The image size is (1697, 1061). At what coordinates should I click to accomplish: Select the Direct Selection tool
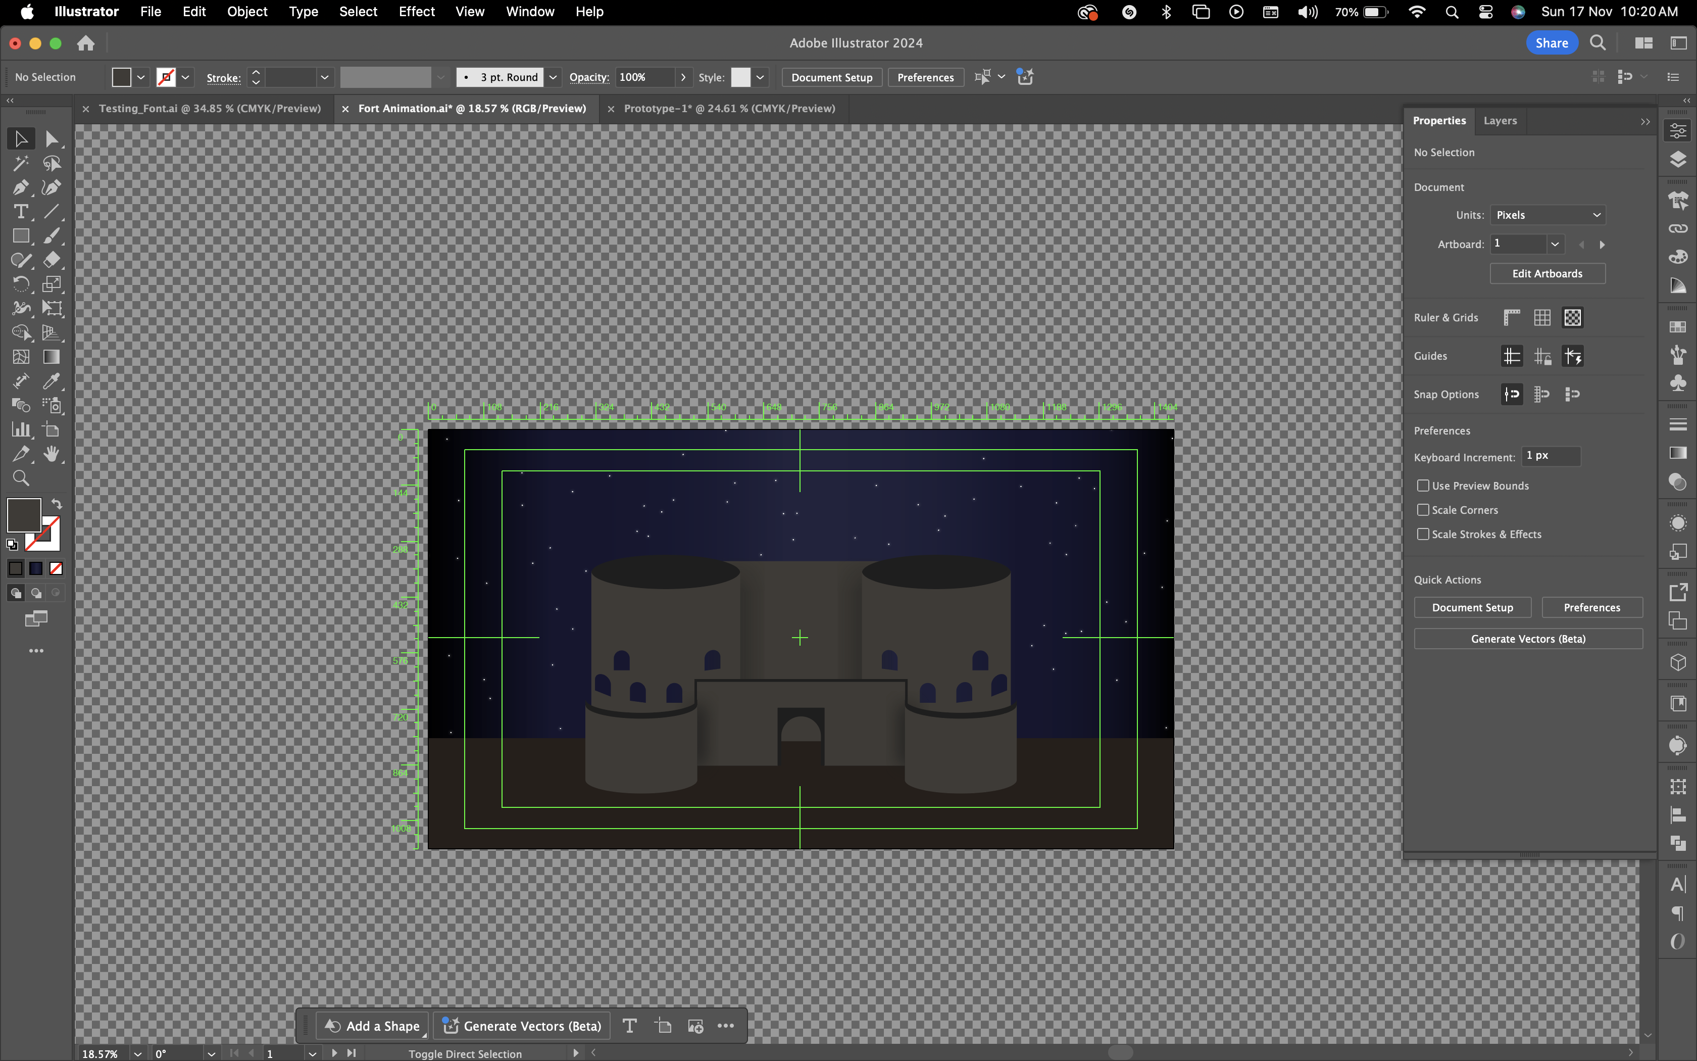pyautogui.click(x=51, y=139)
